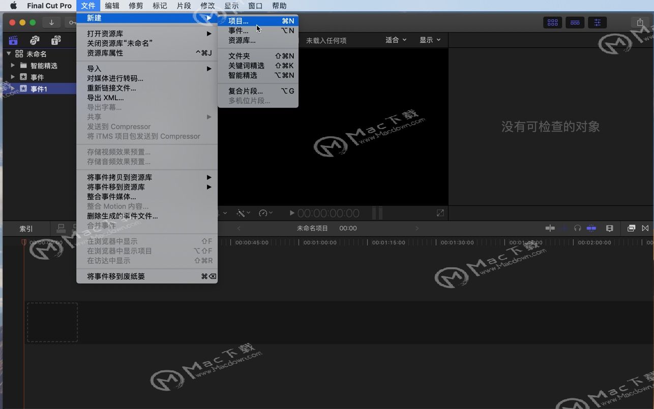Collapse the 未命名 library tree
The height and width of the screenshot is (409, 654).
click(9, 54)
